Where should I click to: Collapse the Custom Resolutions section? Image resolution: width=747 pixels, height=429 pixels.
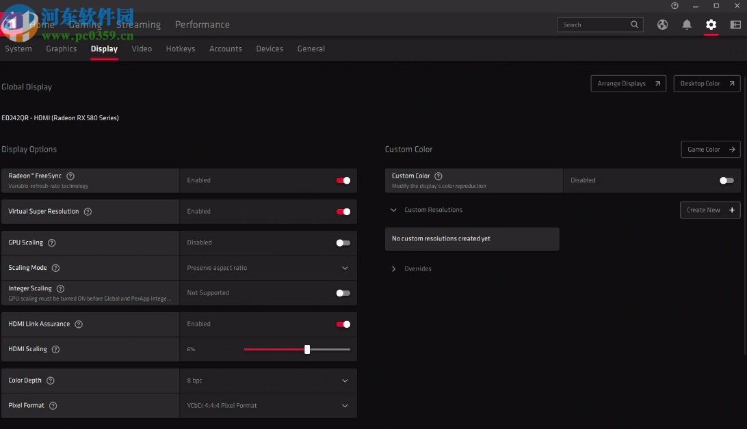pyautogui.click(x=393, y=210)
